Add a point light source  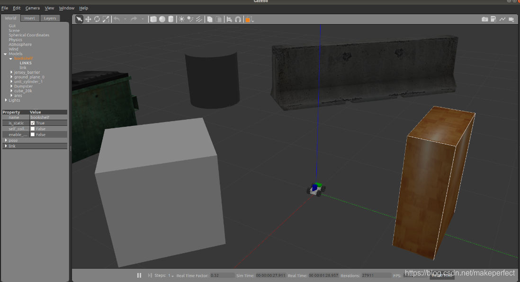point(181,19)
